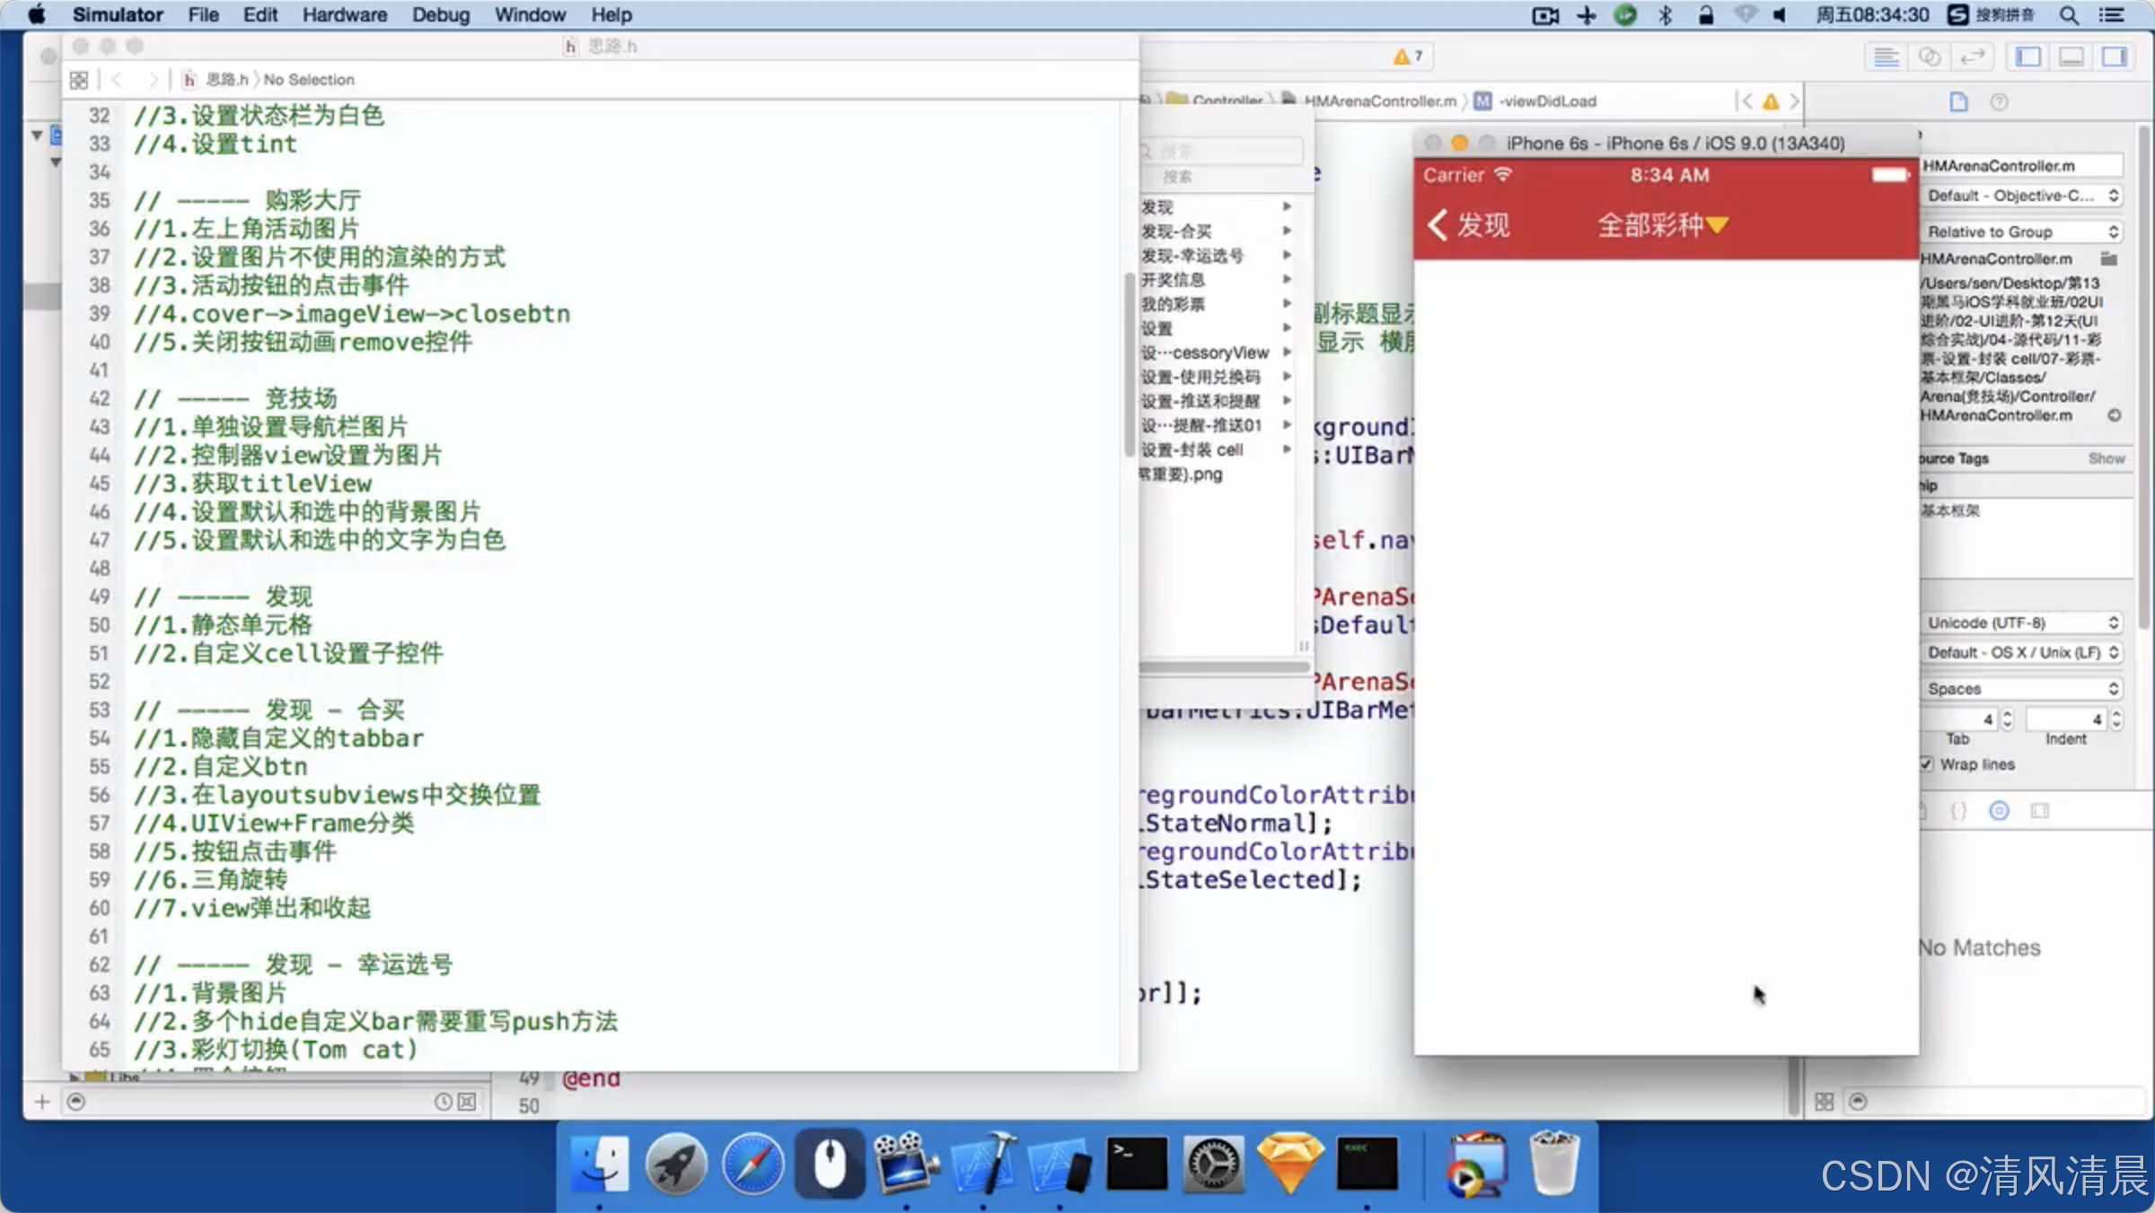The width and height of the screenshot is (2155, 1213).
Task: Open Finder from the Dock
Action: pos(600,1165)
